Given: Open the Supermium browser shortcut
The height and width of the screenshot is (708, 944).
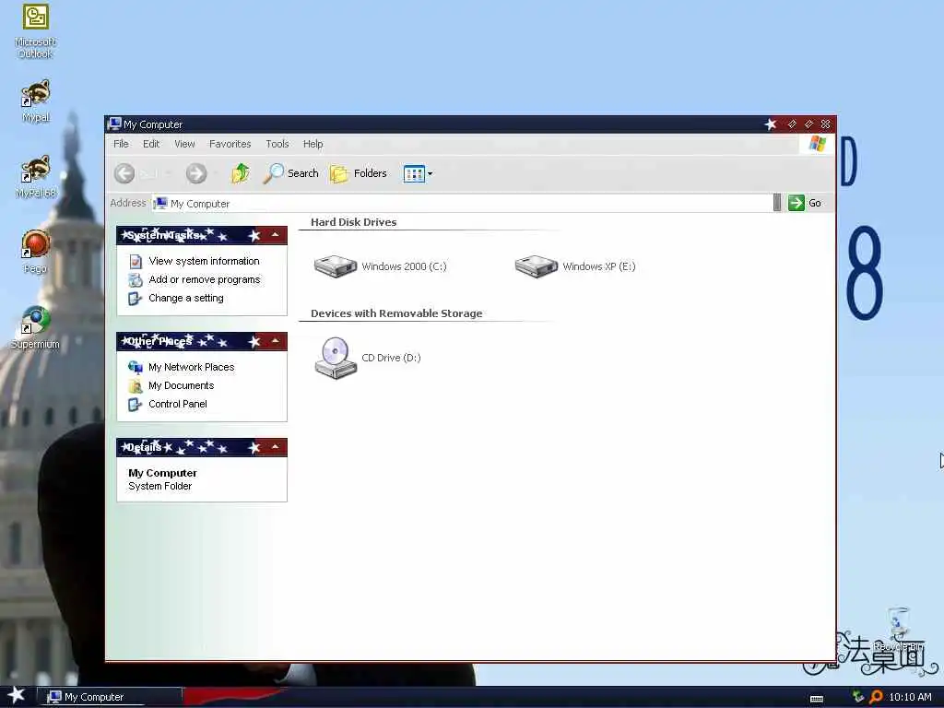Looking at the screenshot, I should click(x=36, y=327).
